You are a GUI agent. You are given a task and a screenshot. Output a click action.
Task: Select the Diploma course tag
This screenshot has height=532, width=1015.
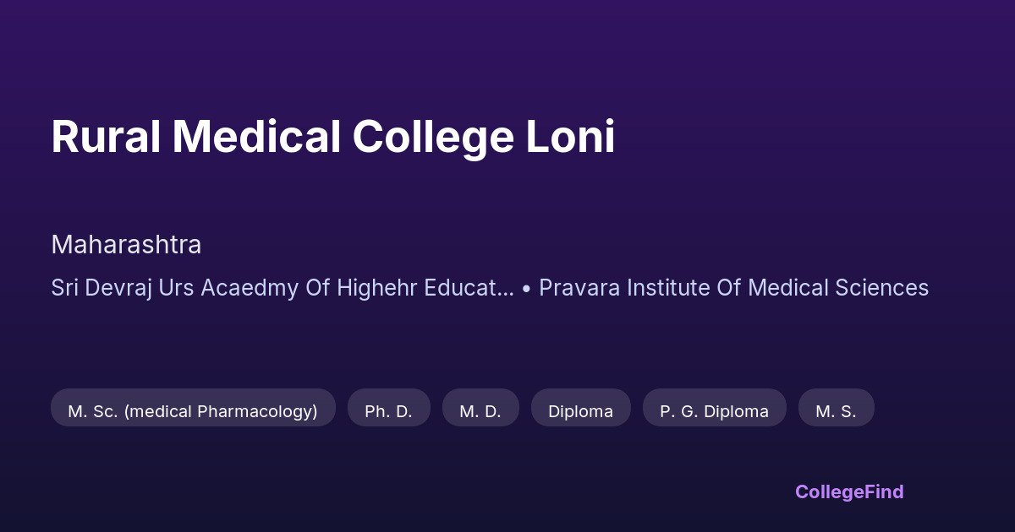[580, 411]
